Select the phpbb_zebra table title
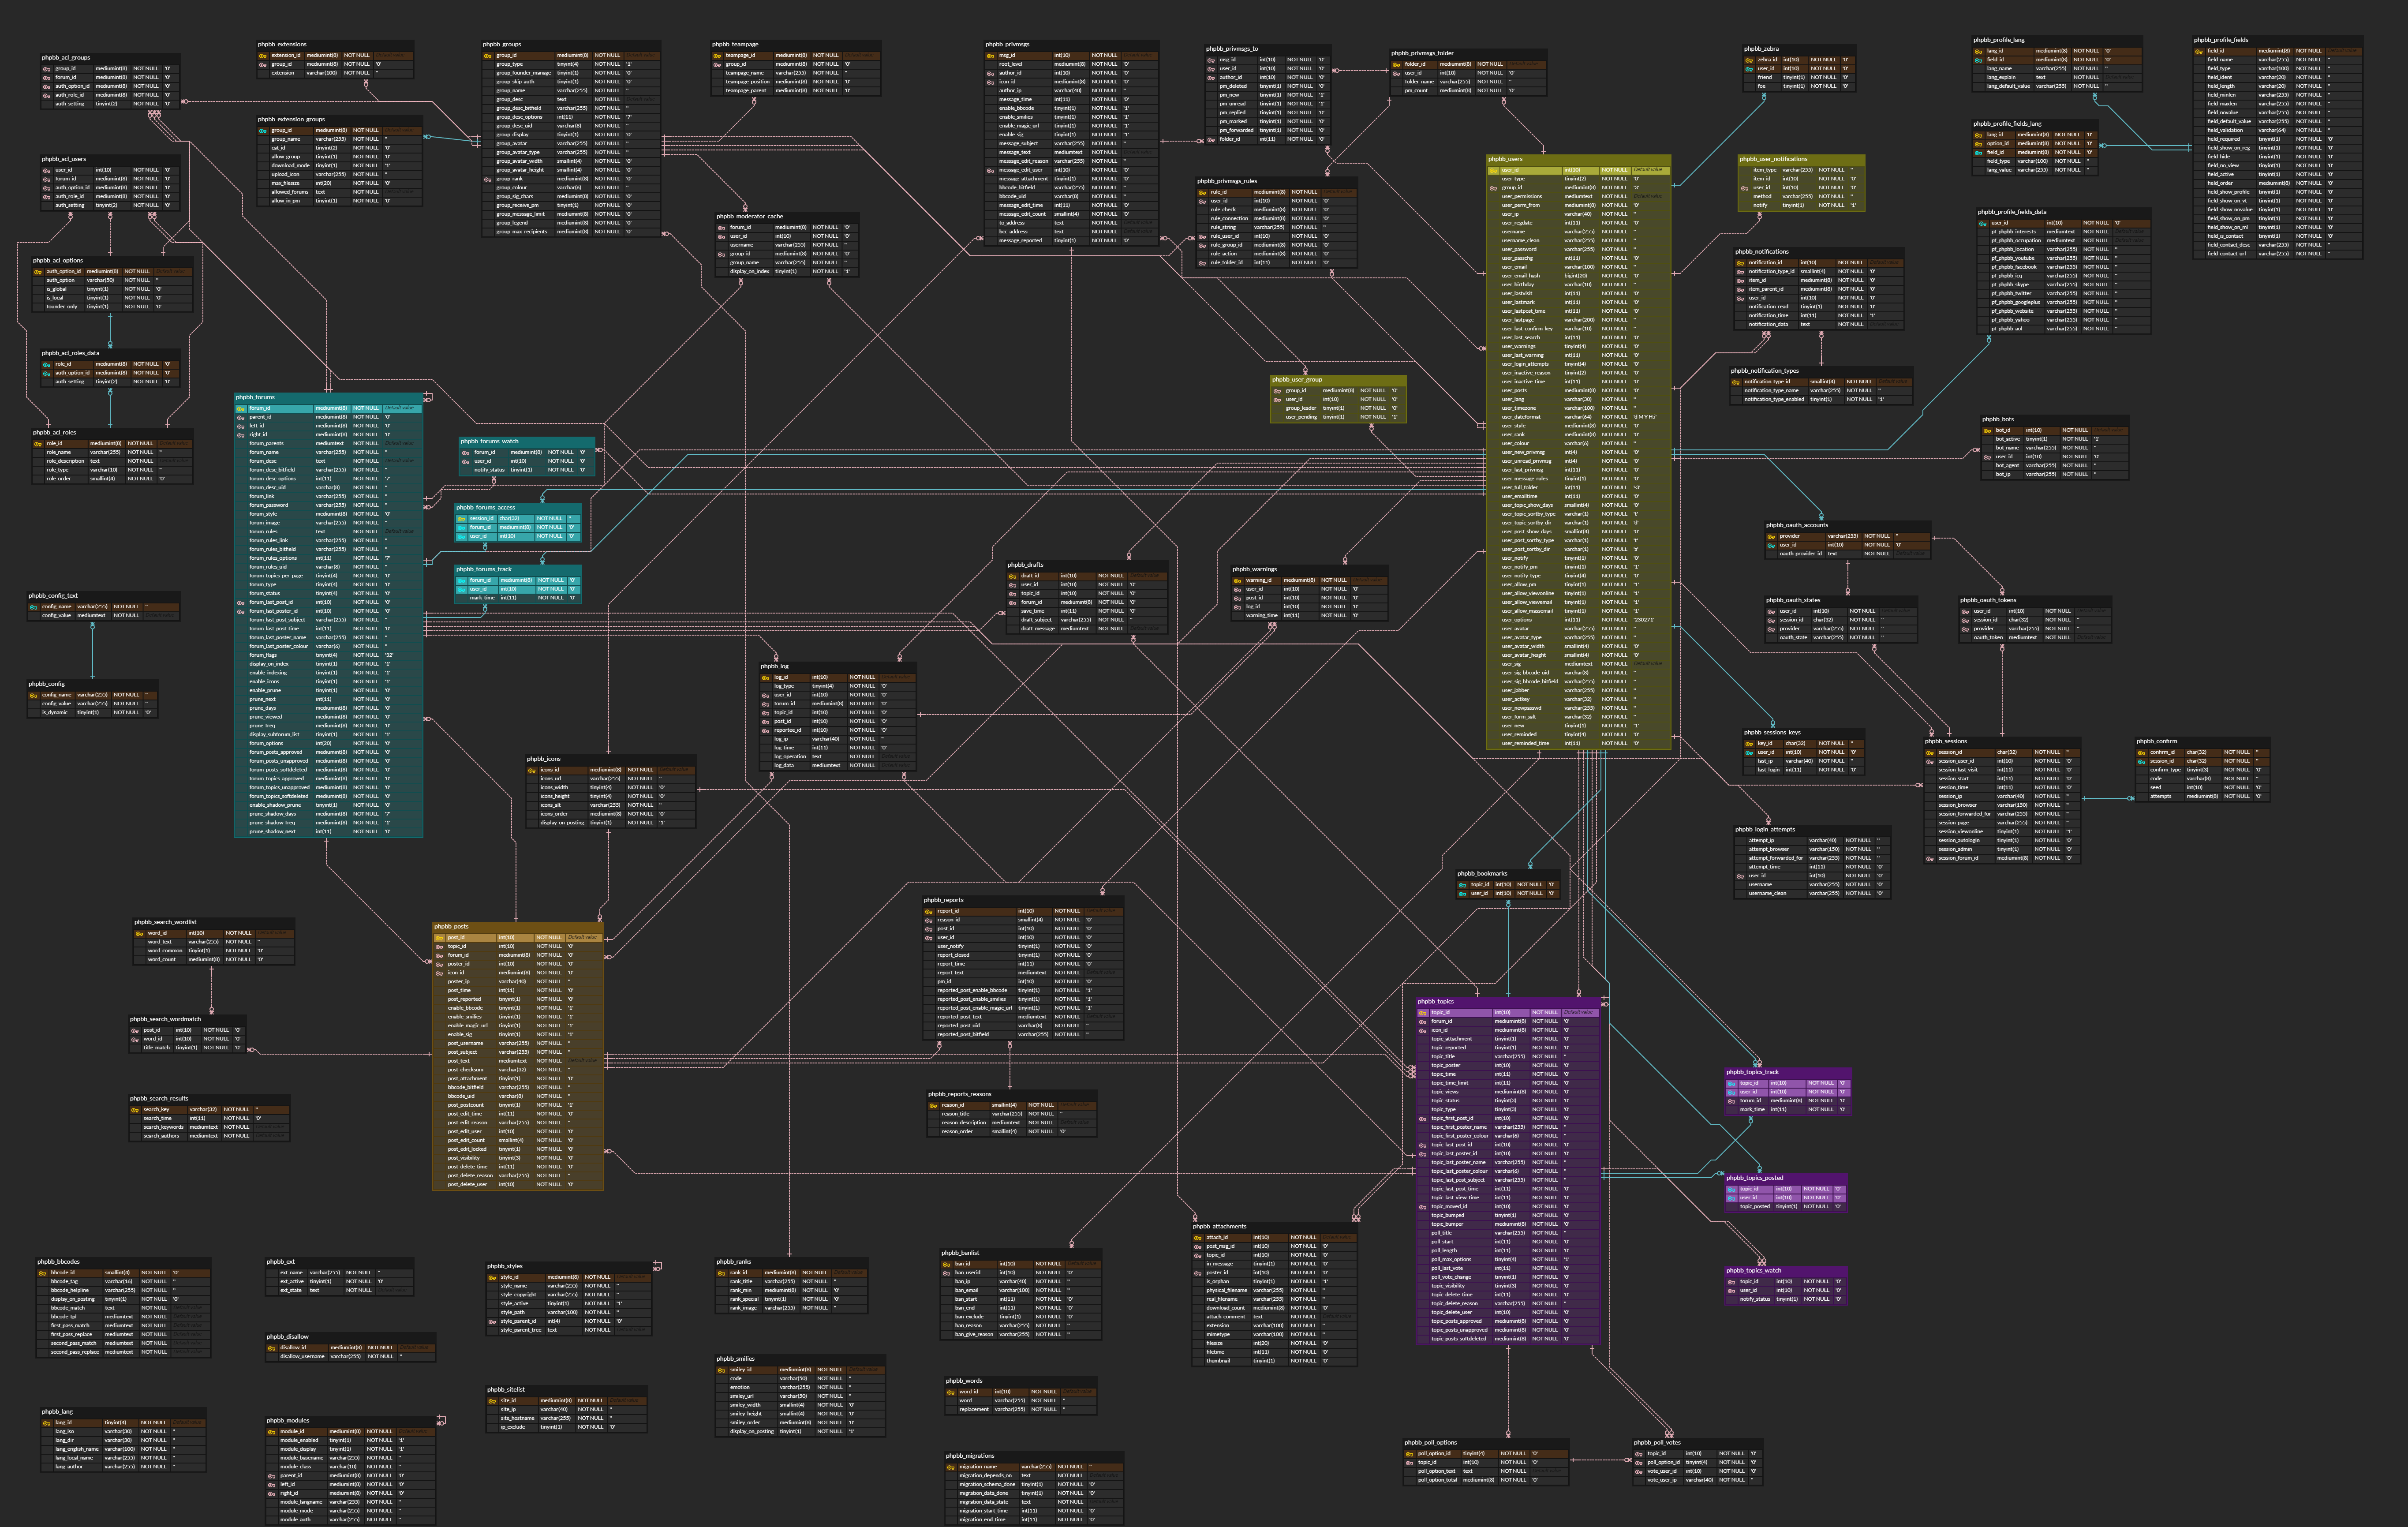 1760,48
